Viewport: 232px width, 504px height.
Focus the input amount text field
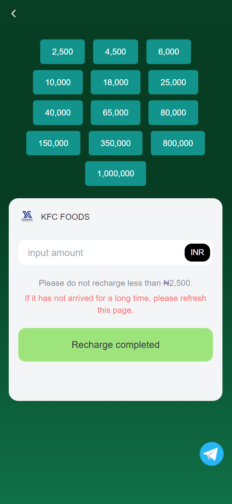(x=101, y=253)
